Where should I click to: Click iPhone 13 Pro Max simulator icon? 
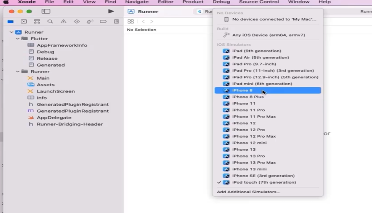click(226, 163)
